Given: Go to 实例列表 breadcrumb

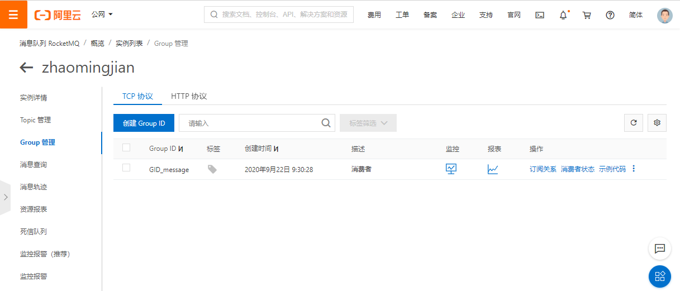Looking at the screenshot, I should coord(129,43).
